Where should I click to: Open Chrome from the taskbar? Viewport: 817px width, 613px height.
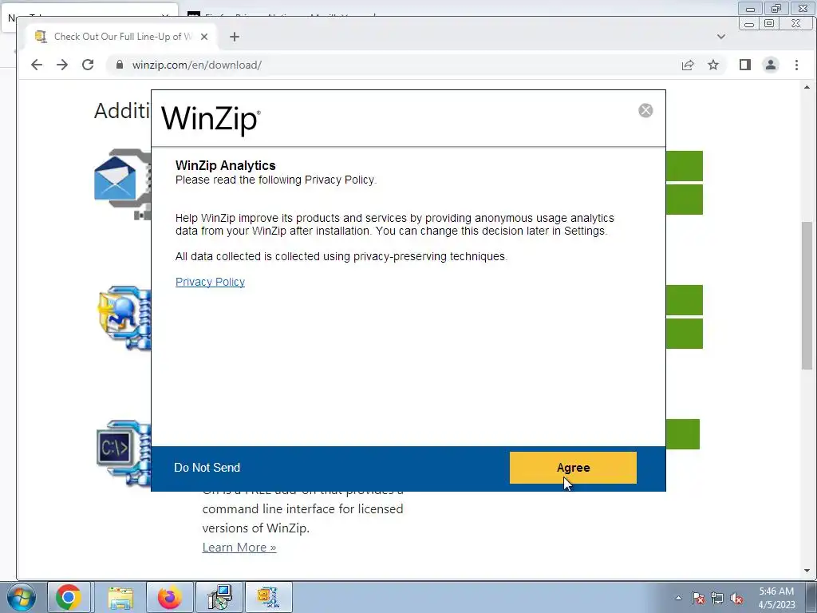(69, 597)
